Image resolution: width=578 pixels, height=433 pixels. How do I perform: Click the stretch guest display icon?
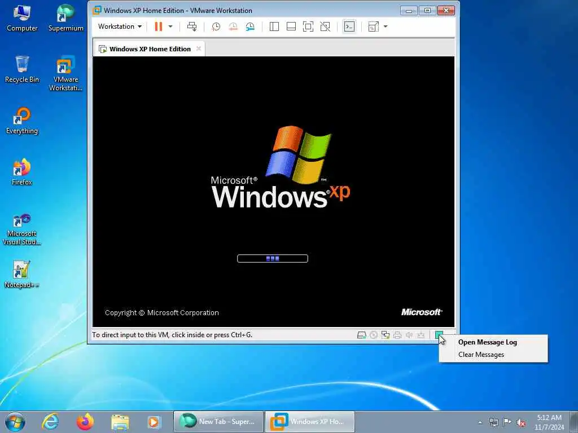point(374,26)
